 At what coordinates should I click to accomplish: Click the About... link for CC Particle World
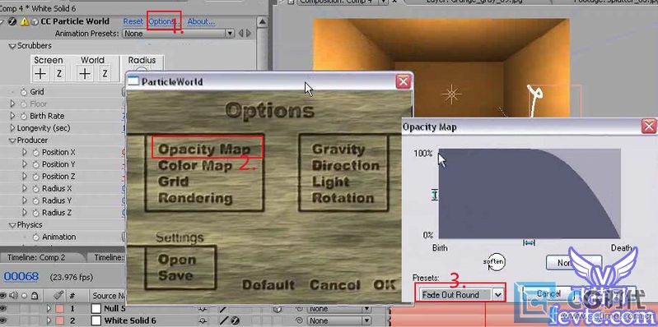point(201,21)
